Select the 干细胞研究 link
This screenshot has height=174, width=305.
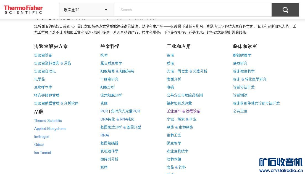click(109, 79)
